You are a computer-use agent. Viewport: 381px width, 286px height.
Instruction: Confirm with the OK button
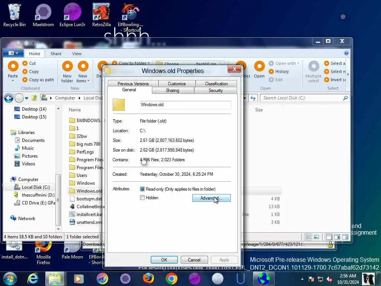point(164,260)
